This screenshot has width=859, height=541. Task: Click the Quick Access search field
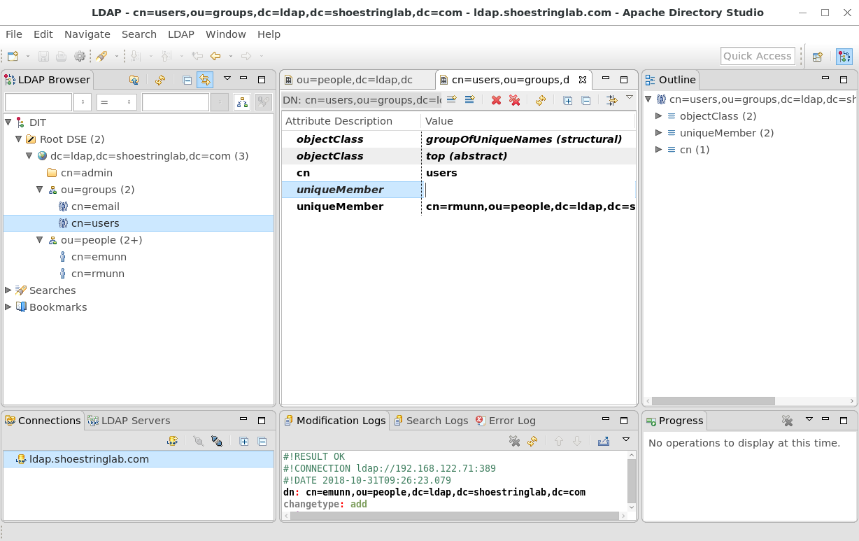pos(758,56)
